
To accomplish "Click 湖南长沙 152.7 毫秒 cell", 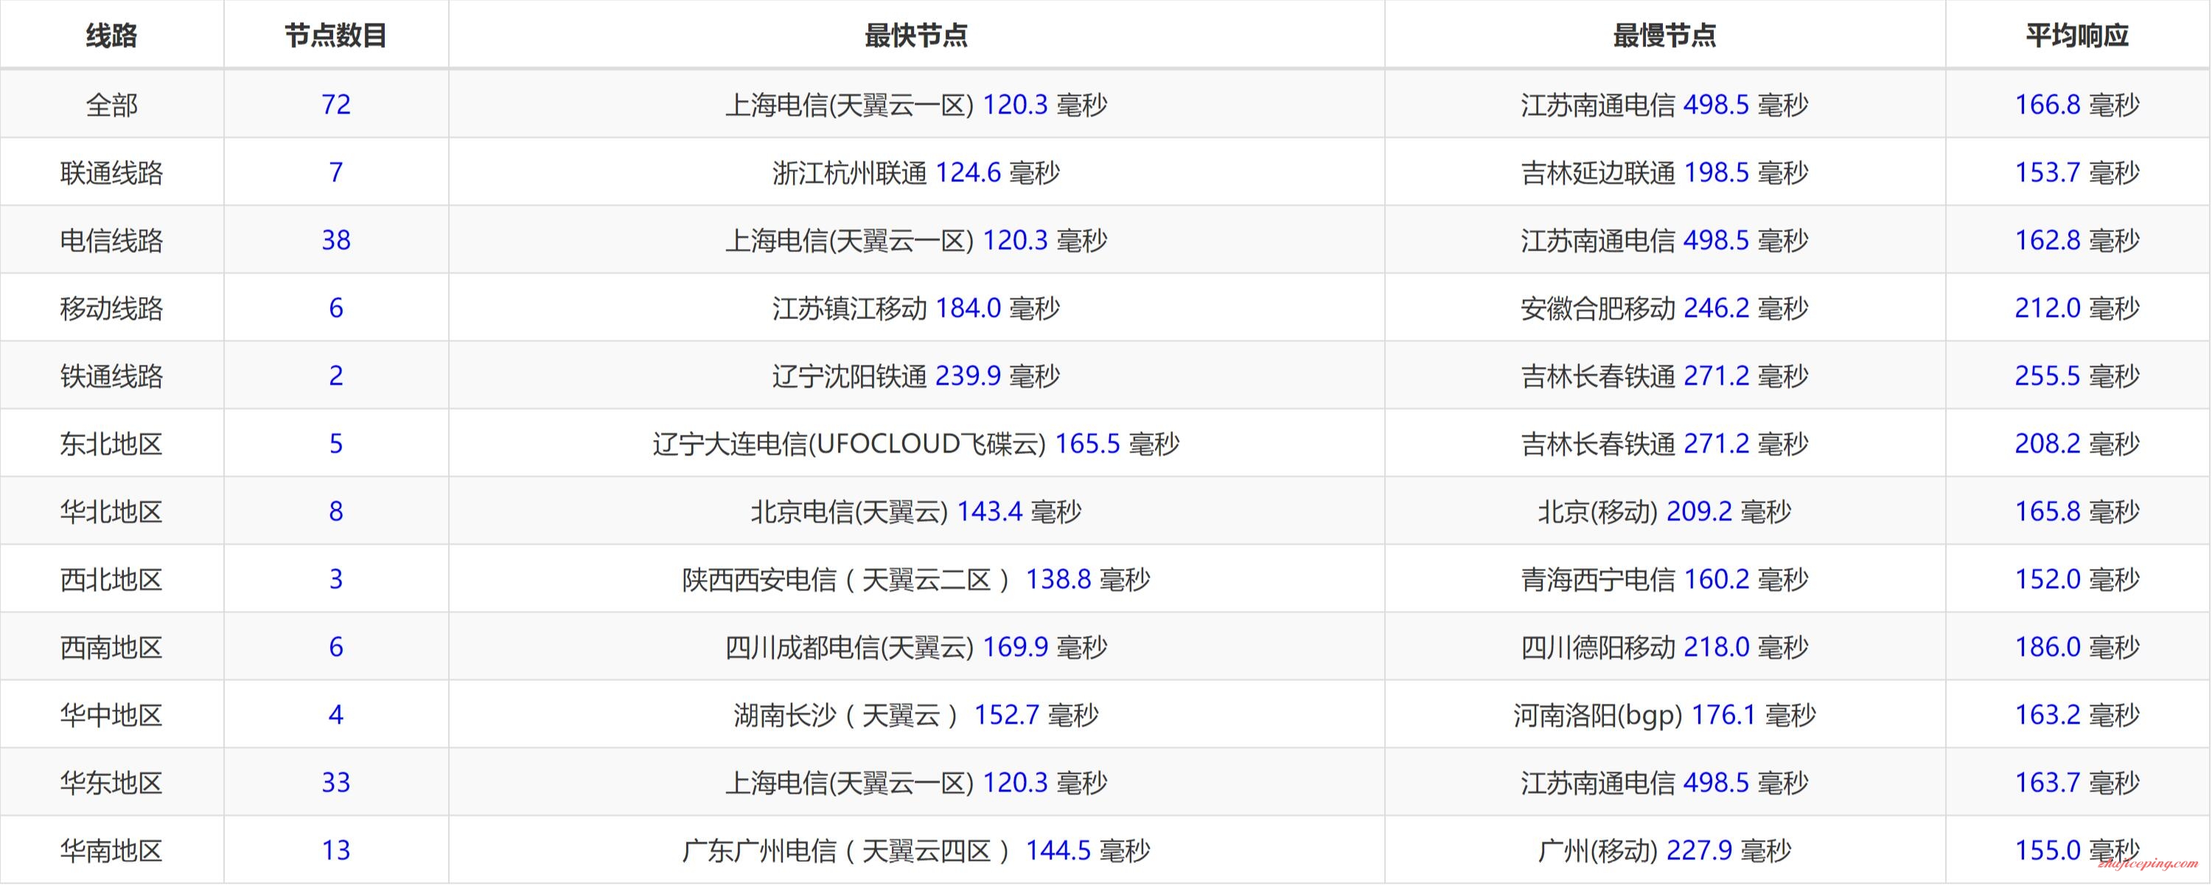I will click(916, 716).
